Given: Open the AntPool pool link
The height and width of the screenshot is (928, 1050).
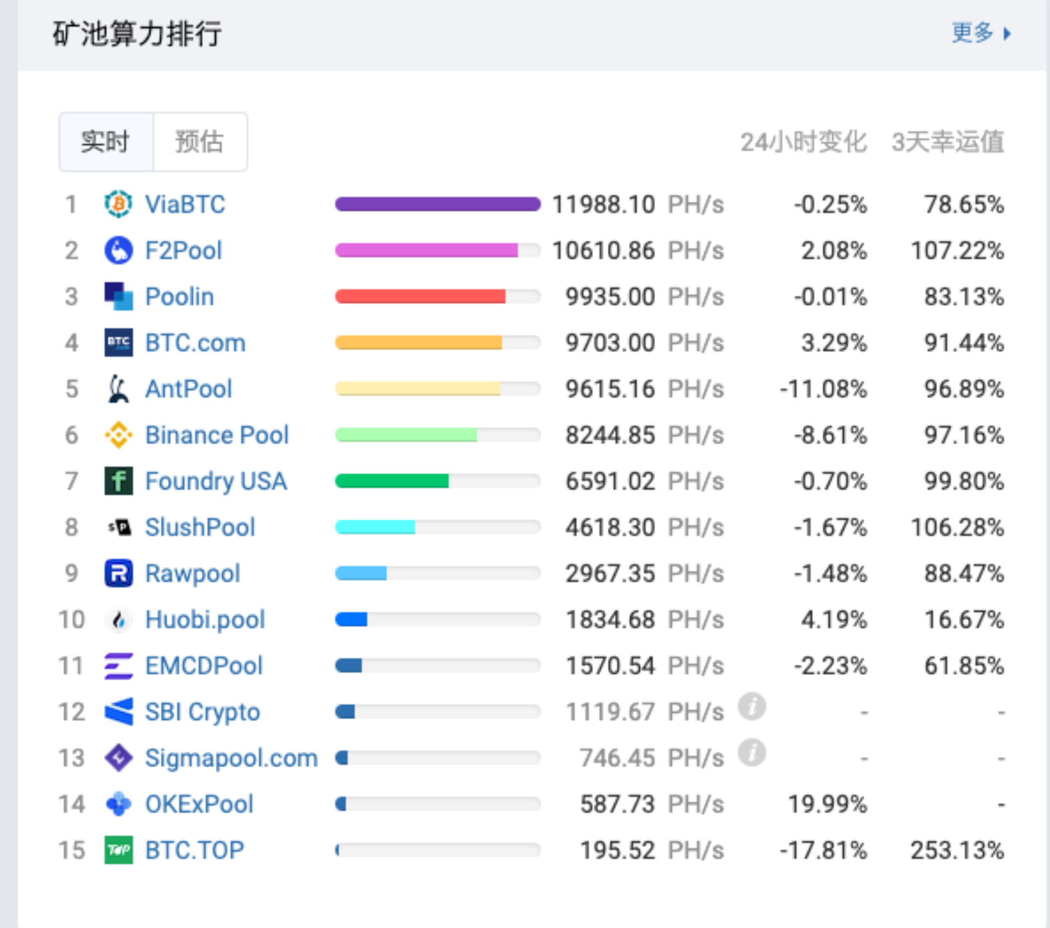Looking at the screenshot, I should click(189, 389).
